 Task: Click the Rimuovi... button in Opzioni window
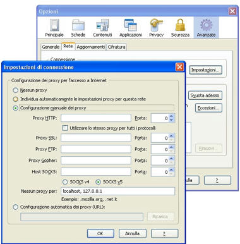click(x=208, y=149)
